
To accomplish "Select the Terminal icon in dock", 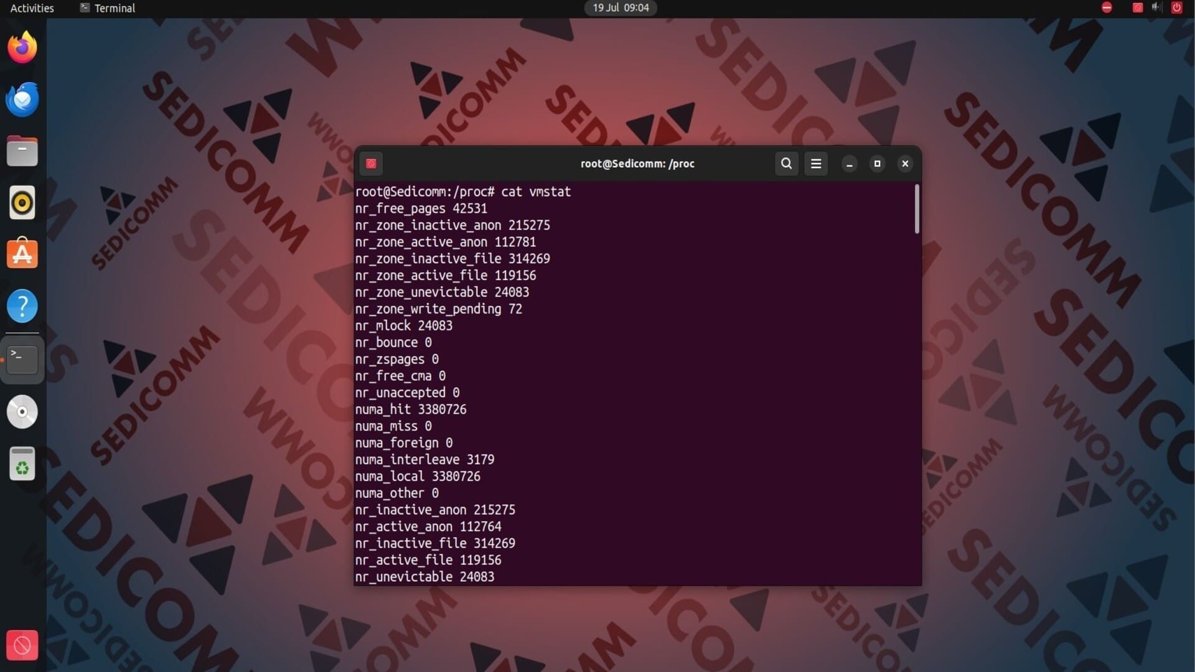I will pos(22,360).
